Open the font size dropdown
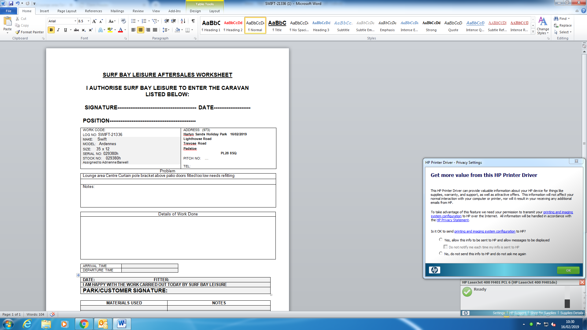This screenshot has width=587, height=330. (89, 21)
